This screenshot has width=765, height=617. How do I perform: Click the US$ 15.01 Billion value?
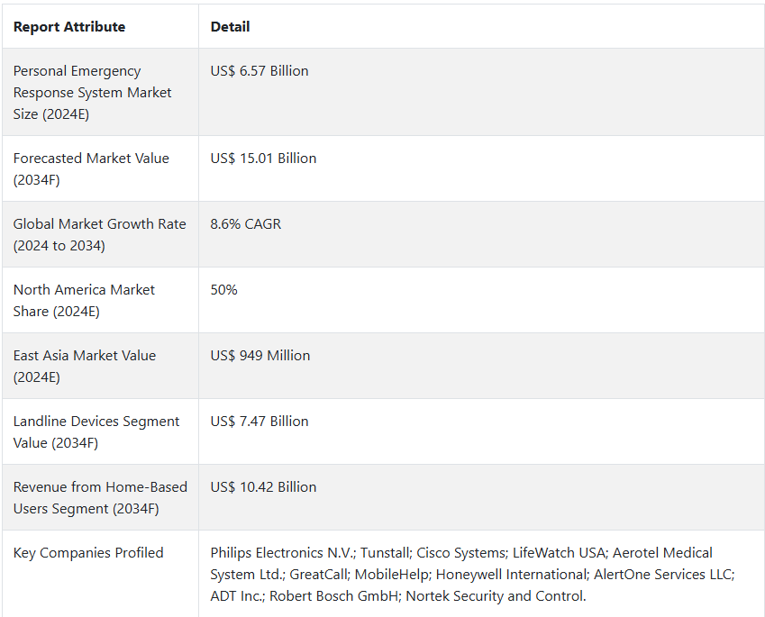(263, 159)
